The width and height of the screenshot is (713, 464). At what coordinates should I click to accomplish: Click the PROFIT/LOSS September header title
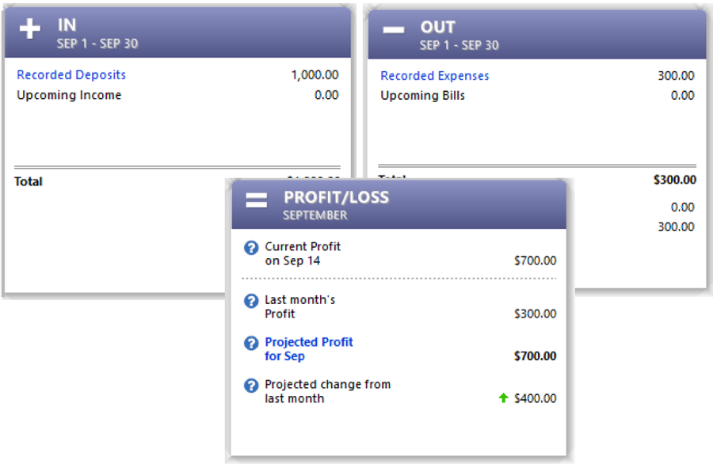point(336,205)
